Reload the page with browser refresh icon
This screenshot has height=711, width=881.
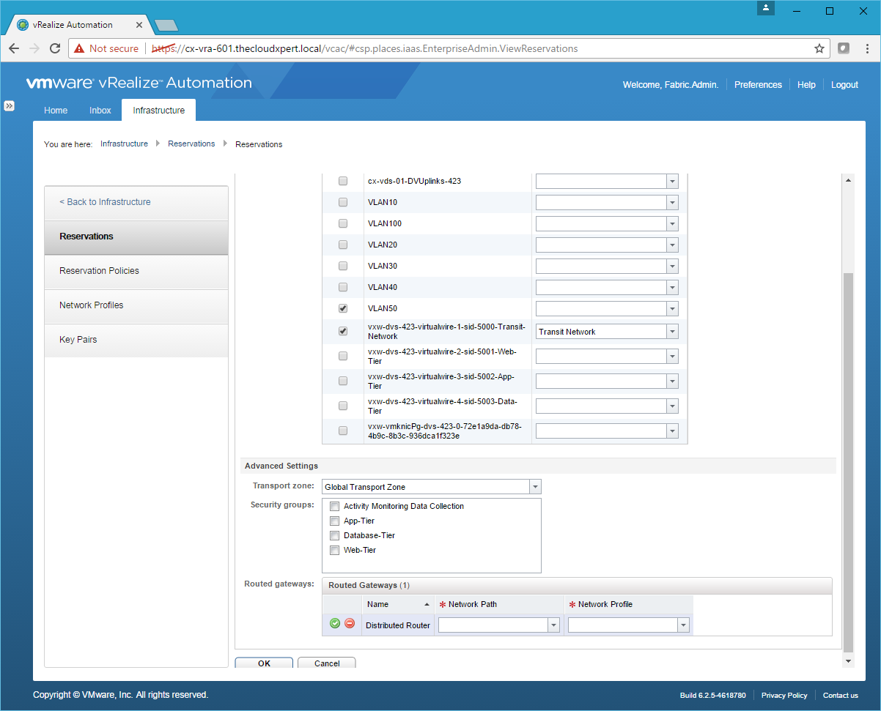[55, 48]
